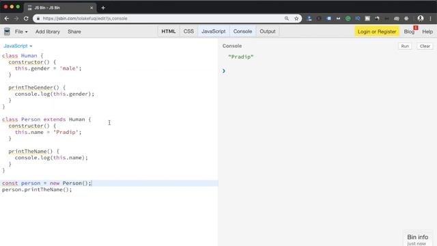Click the printTheGender() method line
This screenshot has width=437, height=246.
click(x=37, y=87)
